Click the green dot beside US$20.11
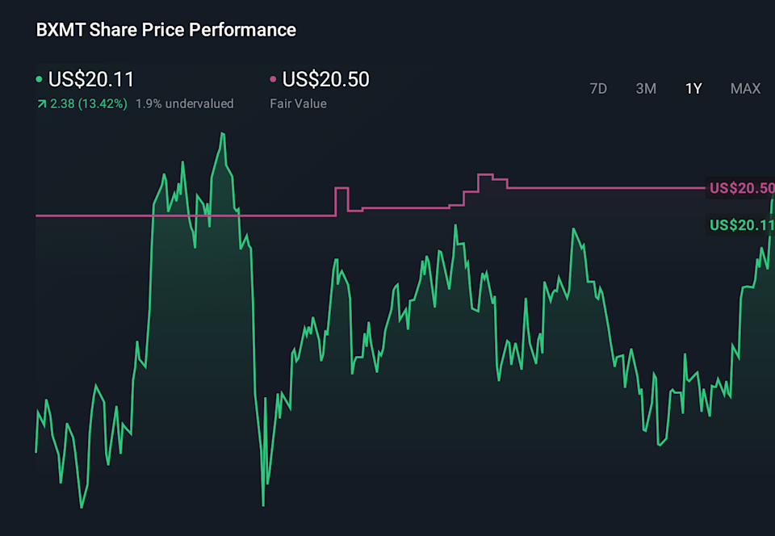This screenshot has width=775, height=536. click(39, 79)
